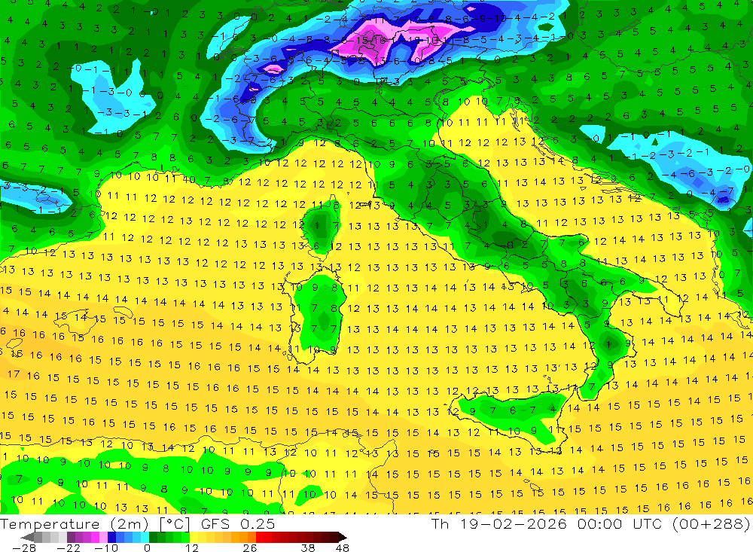Screen dimensions: 753x552
Task: Click the "(00+288)" forecast hour text
Action: pyautogui.click(x=711, y=523)
